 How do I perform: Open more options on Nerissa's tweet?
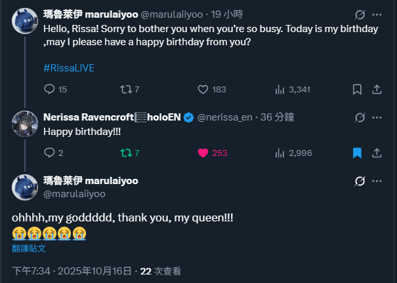tap(377, 117)
